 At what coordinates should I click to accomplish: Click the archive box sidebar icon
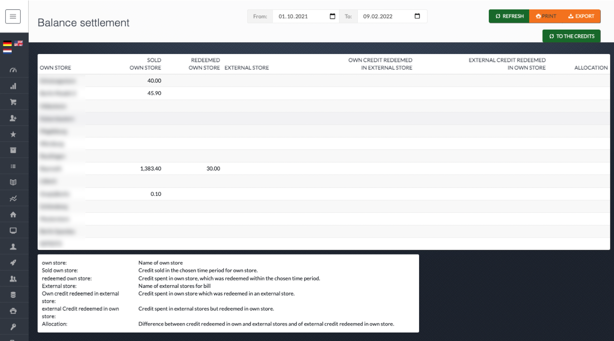(x=14, y=150)
